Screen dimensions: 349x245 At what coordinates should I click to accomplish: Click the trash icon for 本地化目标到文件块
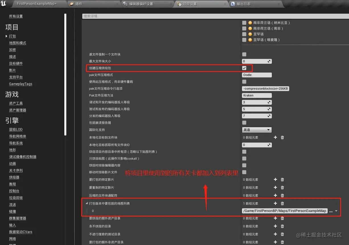(282, 137)
